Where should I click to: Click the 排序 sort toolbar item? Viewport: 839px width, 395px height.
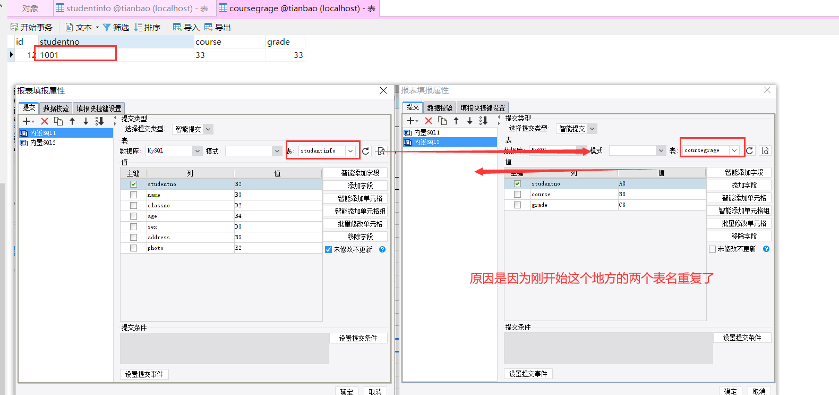(147, 27)
